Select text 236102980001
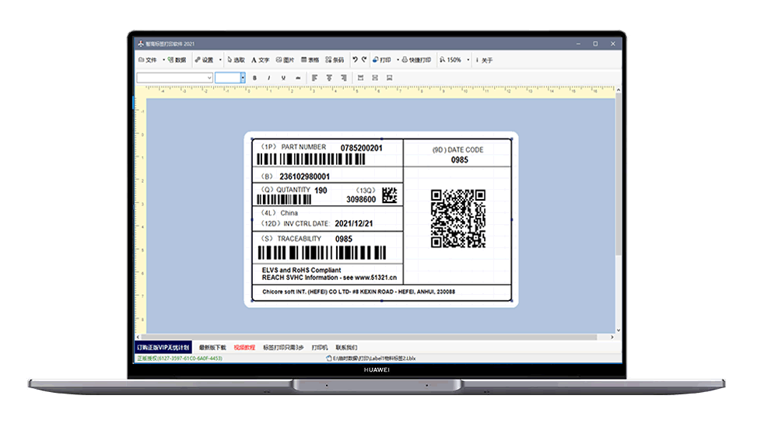The height and width of the screenshot is (427, 757). (305, 177)
